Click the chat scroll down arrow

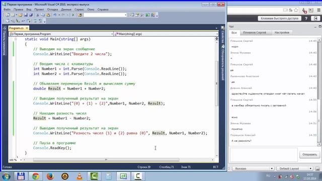[319, 144]
